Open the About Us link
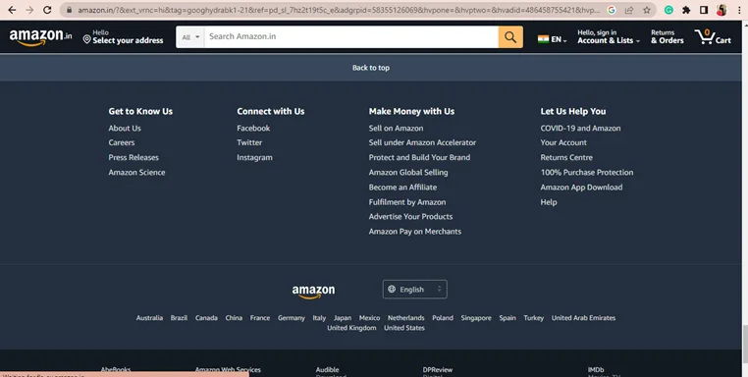This screenshot has height=377, width=748. pyautogui.click(x=125, y=128)
